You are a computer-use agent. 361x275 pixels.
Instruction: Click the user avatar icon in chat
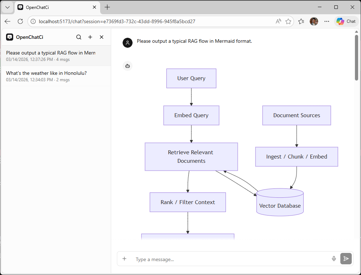point(128,43)
